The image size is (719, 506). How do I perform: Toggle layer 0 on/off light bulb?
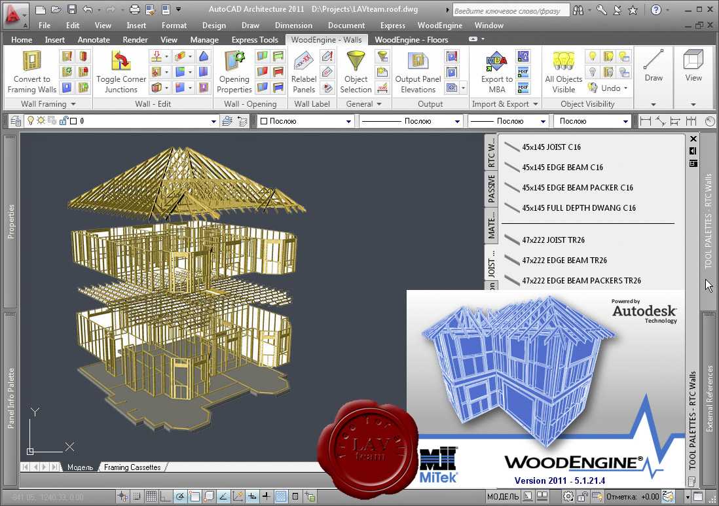[30, 121]
